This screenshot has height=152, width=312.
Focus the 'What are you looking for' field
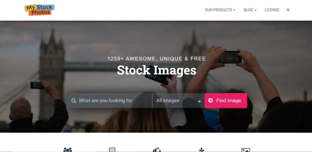[109, 101]
